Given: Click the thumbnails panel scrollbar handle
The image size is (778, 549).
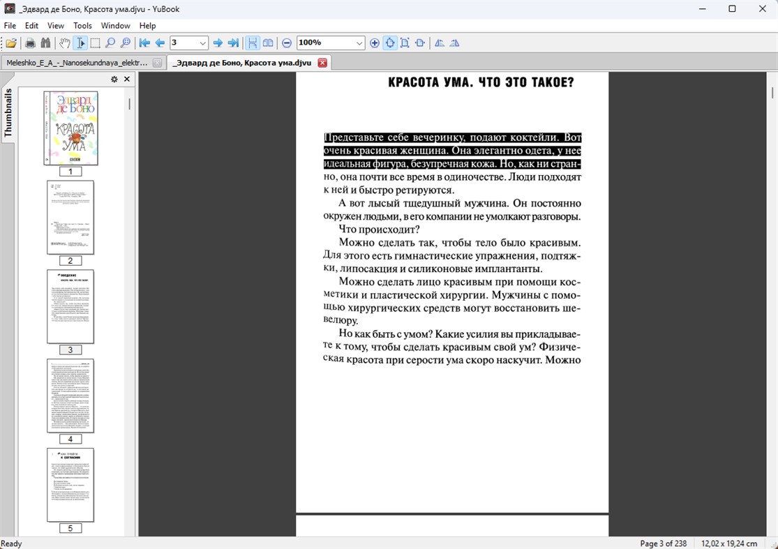Looking at the screenshot, I should tap(130, 104).
